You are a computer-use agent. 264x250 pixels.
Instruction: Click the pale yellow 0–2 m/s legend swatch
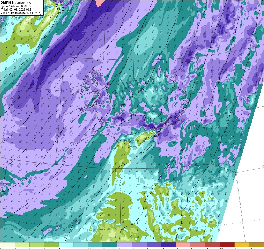point(7,245)
